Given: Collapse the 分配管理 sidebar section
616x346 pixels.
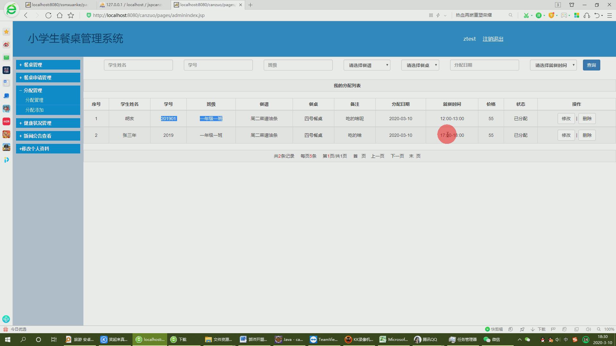Looking at the screenshot, I should (x=48, y=90).
